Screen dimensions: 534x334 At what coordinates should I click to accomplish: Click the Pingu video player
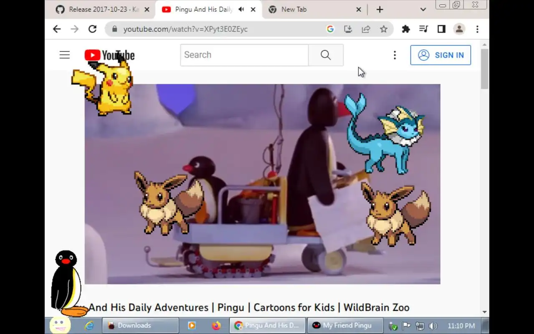click(x=262, y=184)
